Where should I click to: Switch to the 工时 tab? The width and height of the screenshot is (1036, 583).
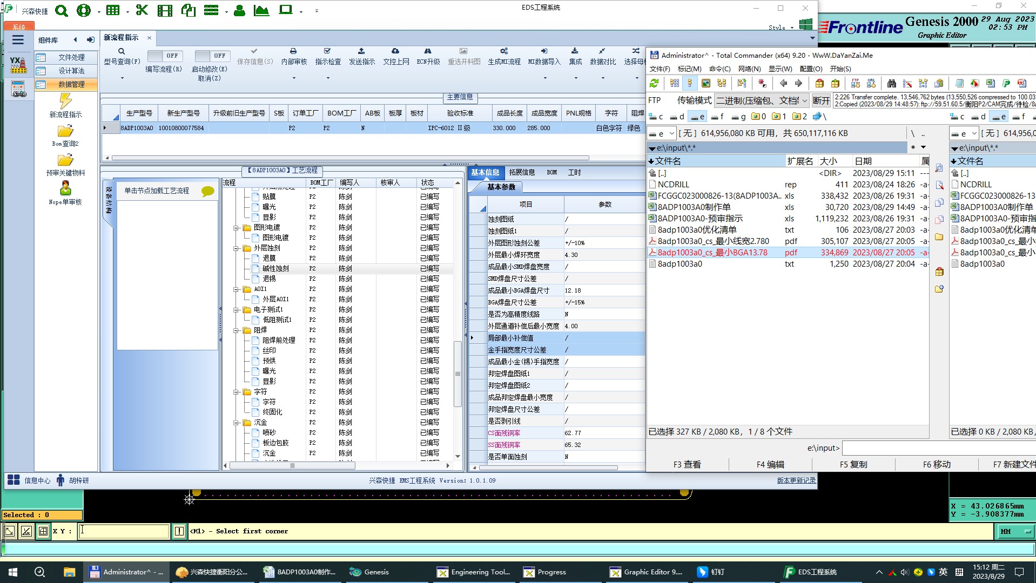[574, 172]
